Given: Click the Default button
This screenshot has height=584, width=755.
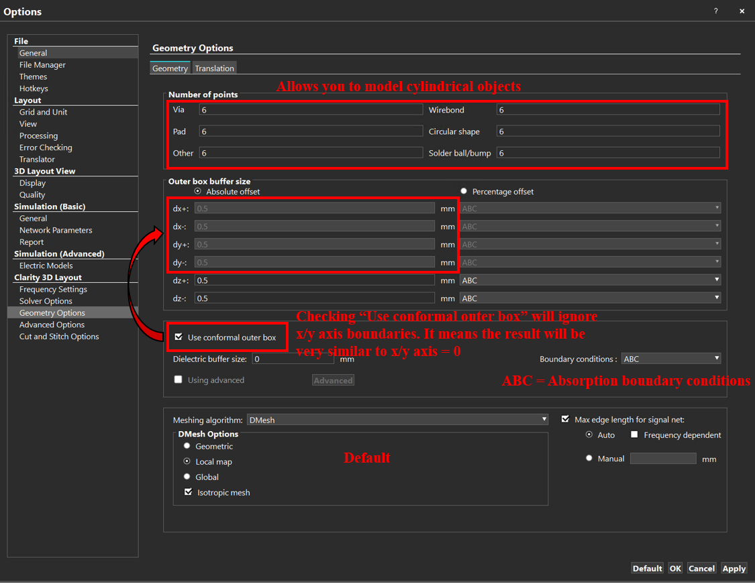Looking at the screenshot, I should pyautogui.click(x=647, y=569).
